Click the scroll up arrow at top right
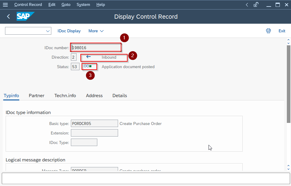The image size is (291, 186). point(288,40)
